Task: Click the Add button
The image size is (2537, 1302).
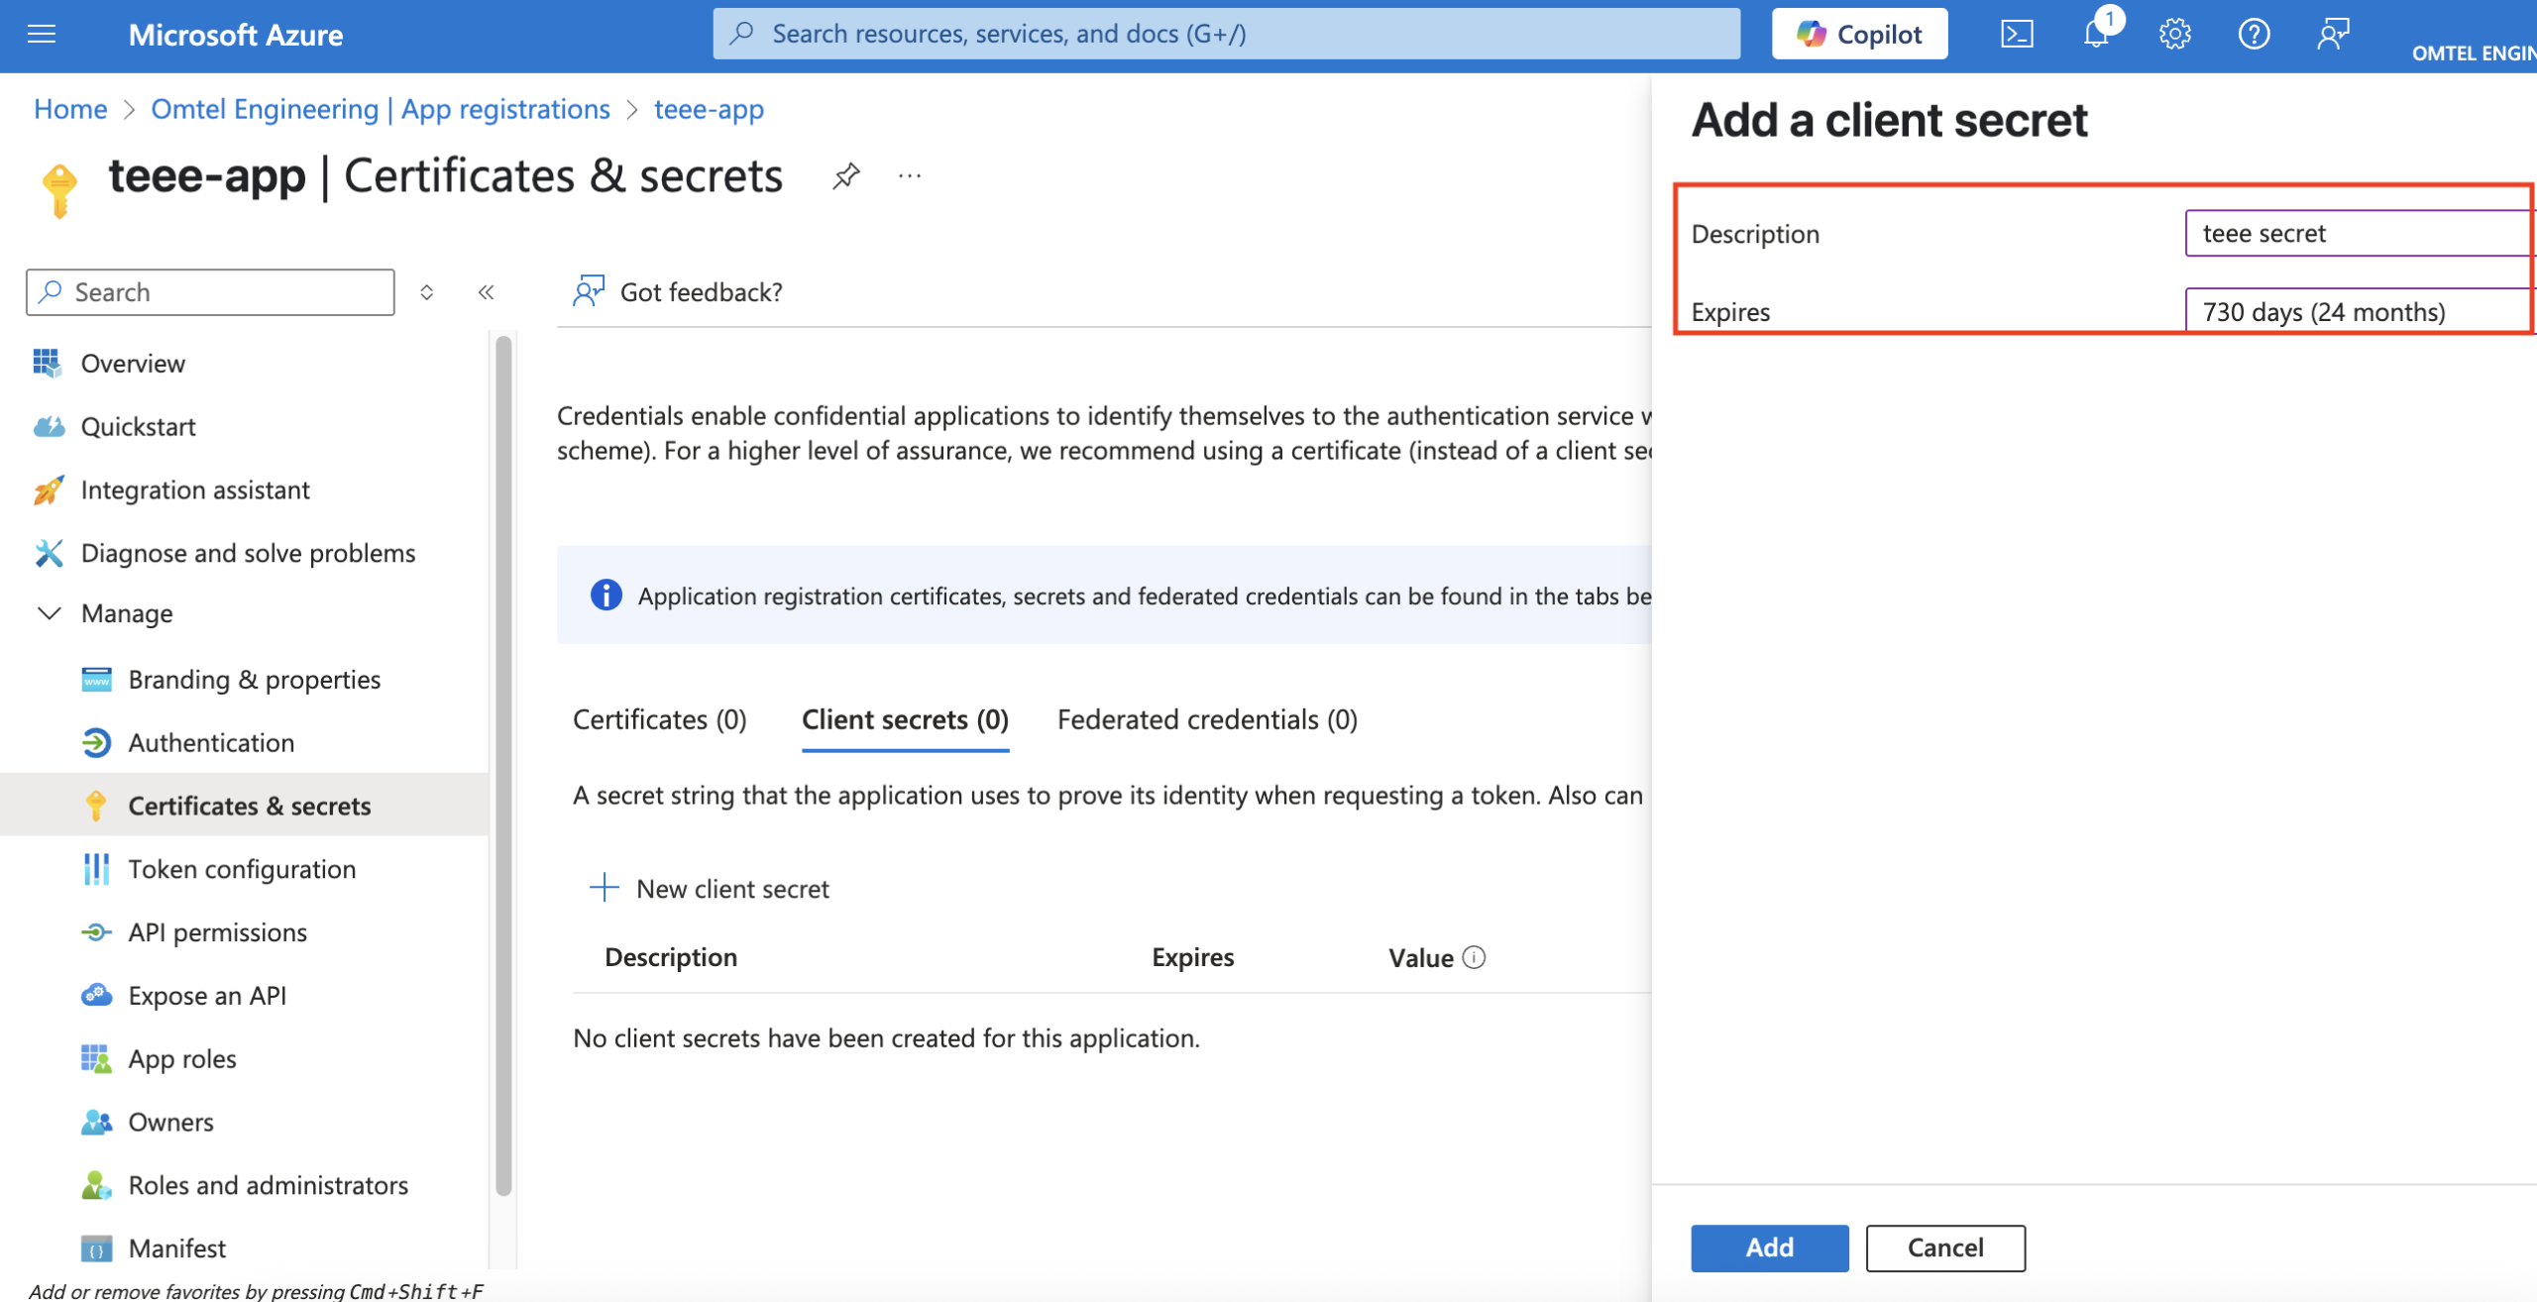Action: tap(1769, 1248)
